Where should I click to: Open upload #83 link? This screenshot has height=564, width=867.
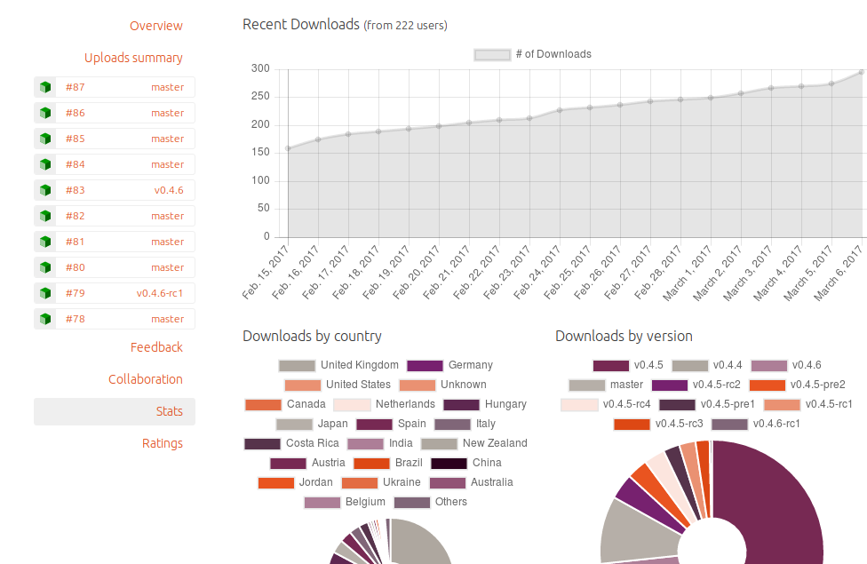(76, 190)
